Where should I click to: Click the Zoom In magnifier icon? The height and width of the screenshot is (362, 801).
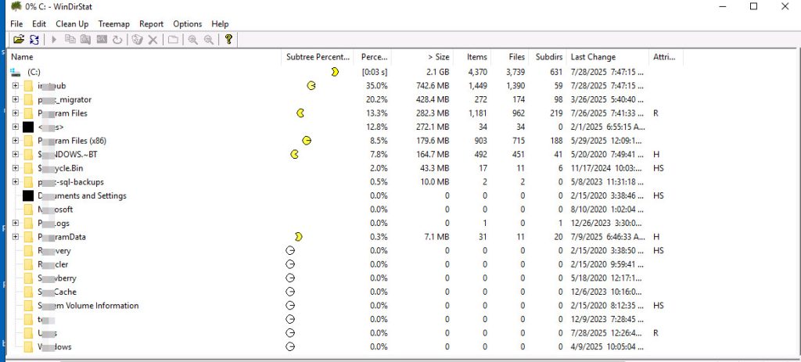coord(192,40)
